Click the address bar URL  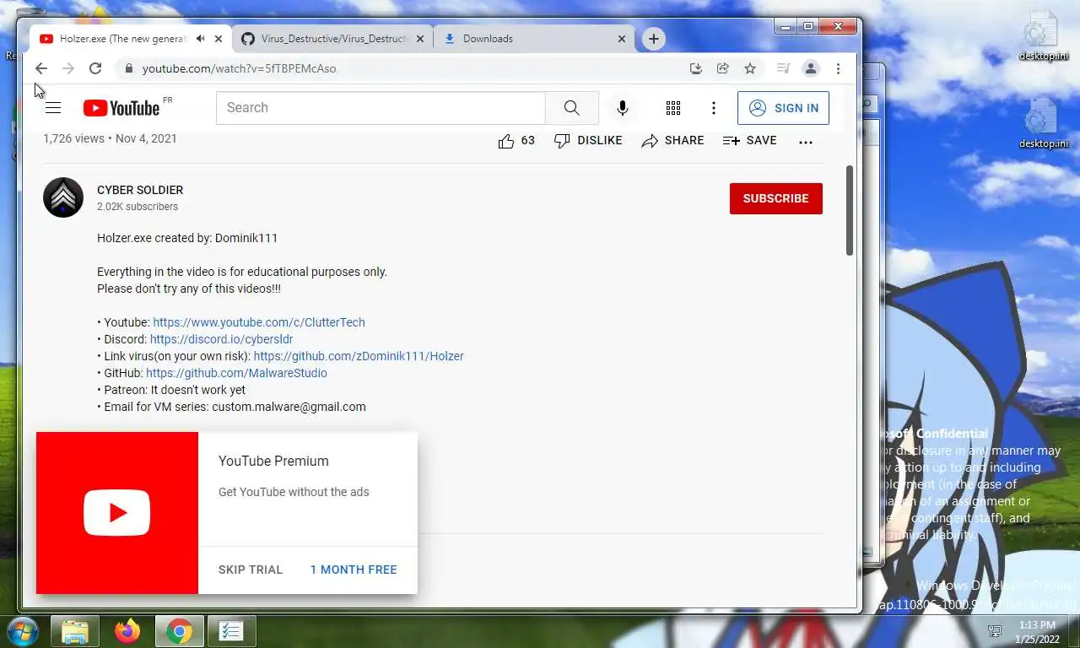point(240,68)
